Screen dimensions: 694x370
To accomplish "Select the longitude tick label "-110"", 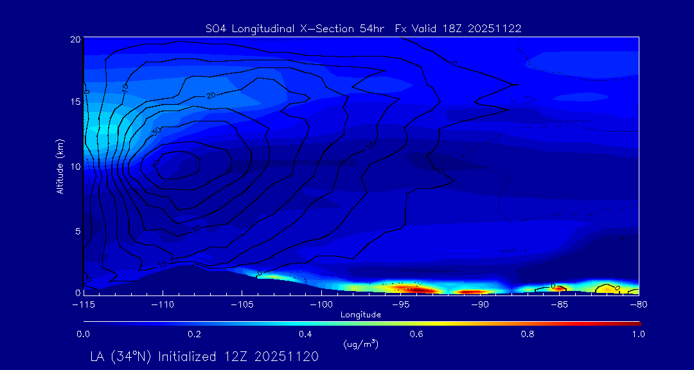I will tap(163, 304).
